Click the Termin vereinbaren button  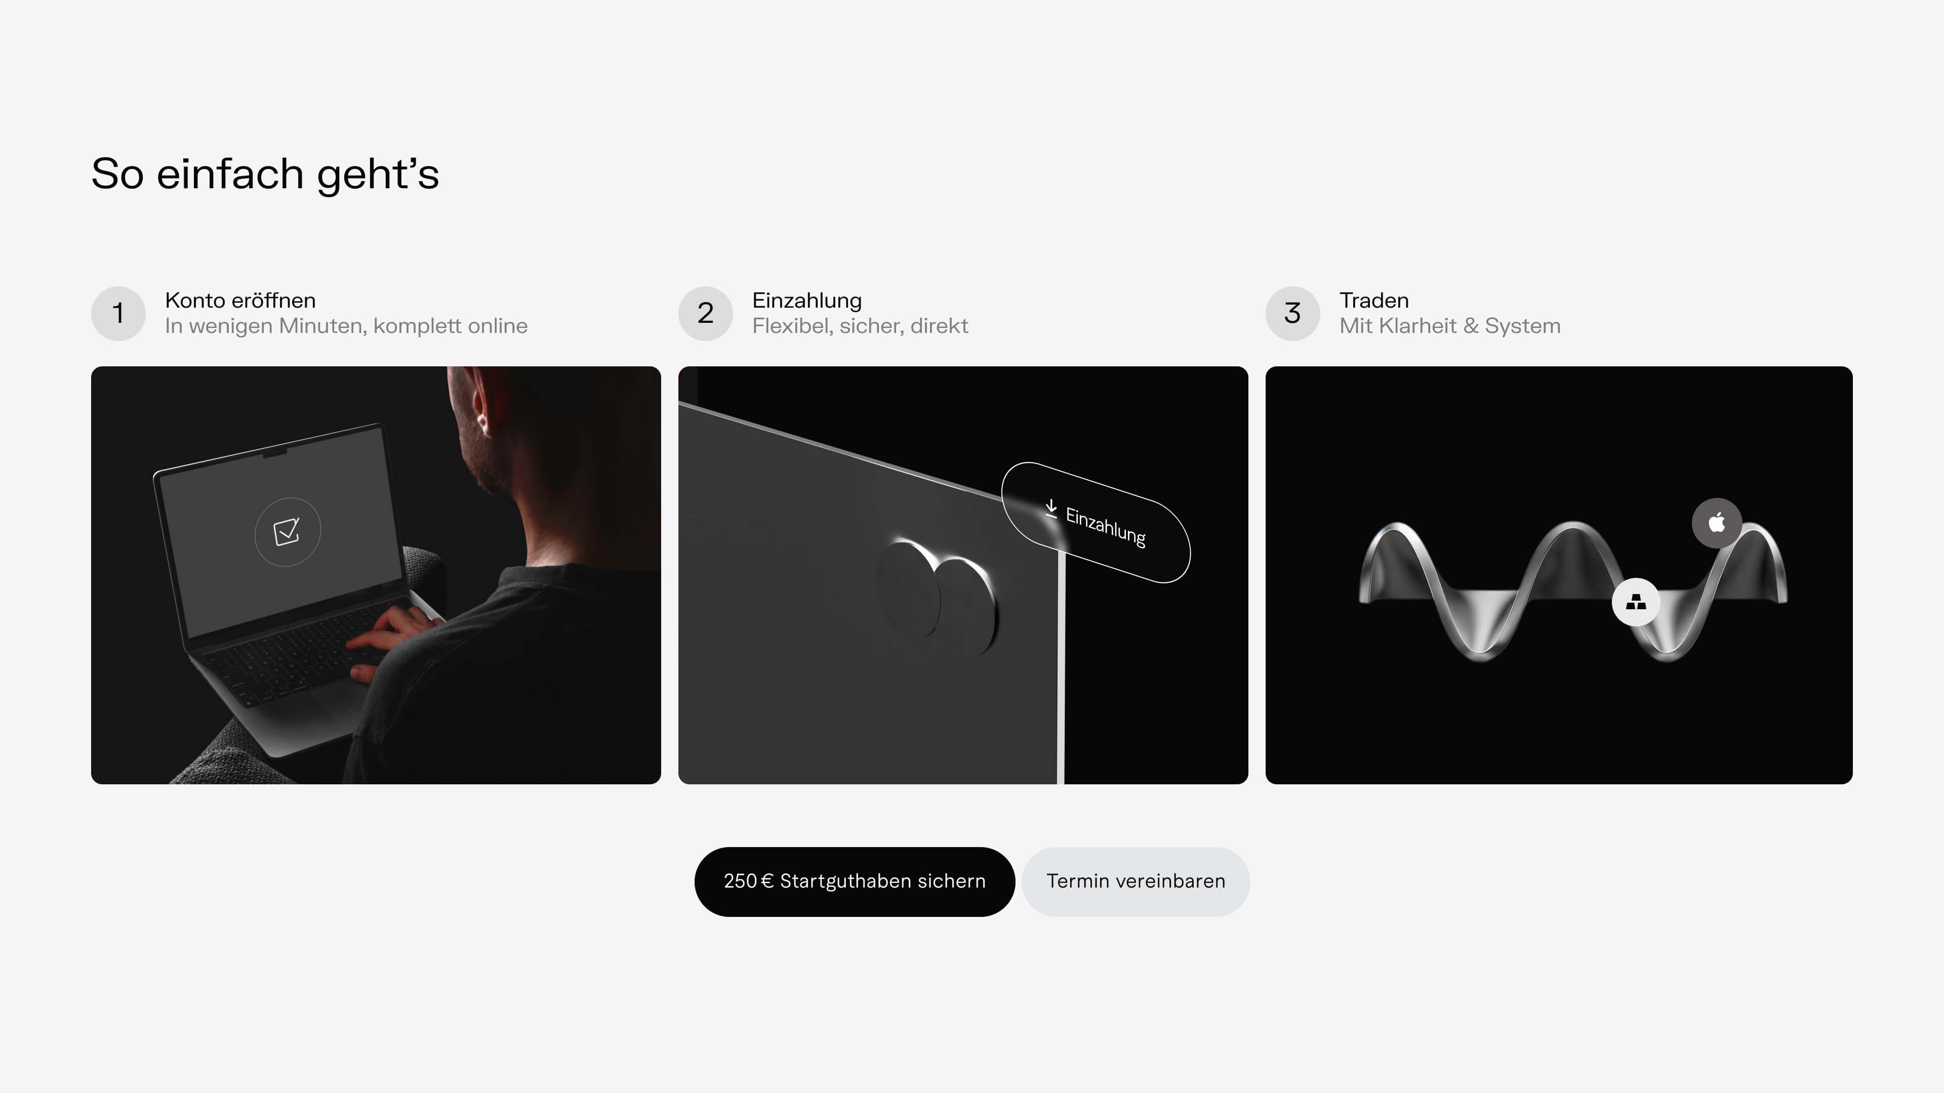[1136, 881]
